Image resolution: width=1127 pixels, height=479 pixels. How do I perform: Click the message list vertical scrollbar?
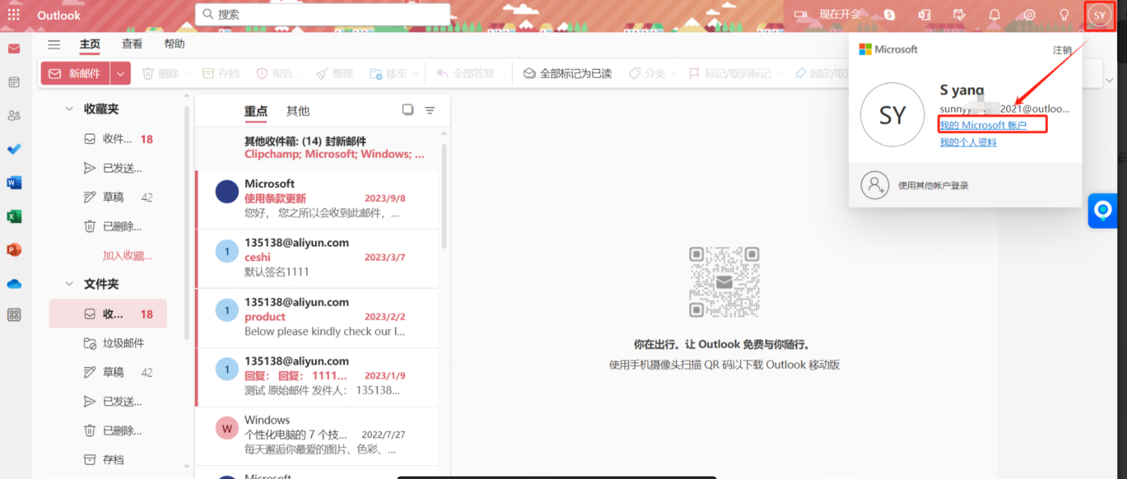444,197
